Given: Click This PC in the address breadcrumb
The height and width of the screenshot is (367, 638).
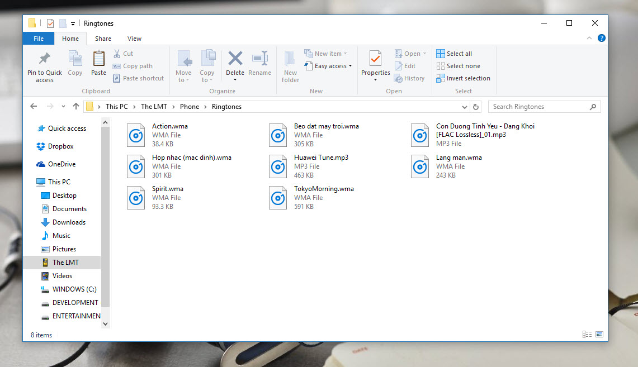Looking at the screenshot, I should pyautogui.click(x=117, y=107).
